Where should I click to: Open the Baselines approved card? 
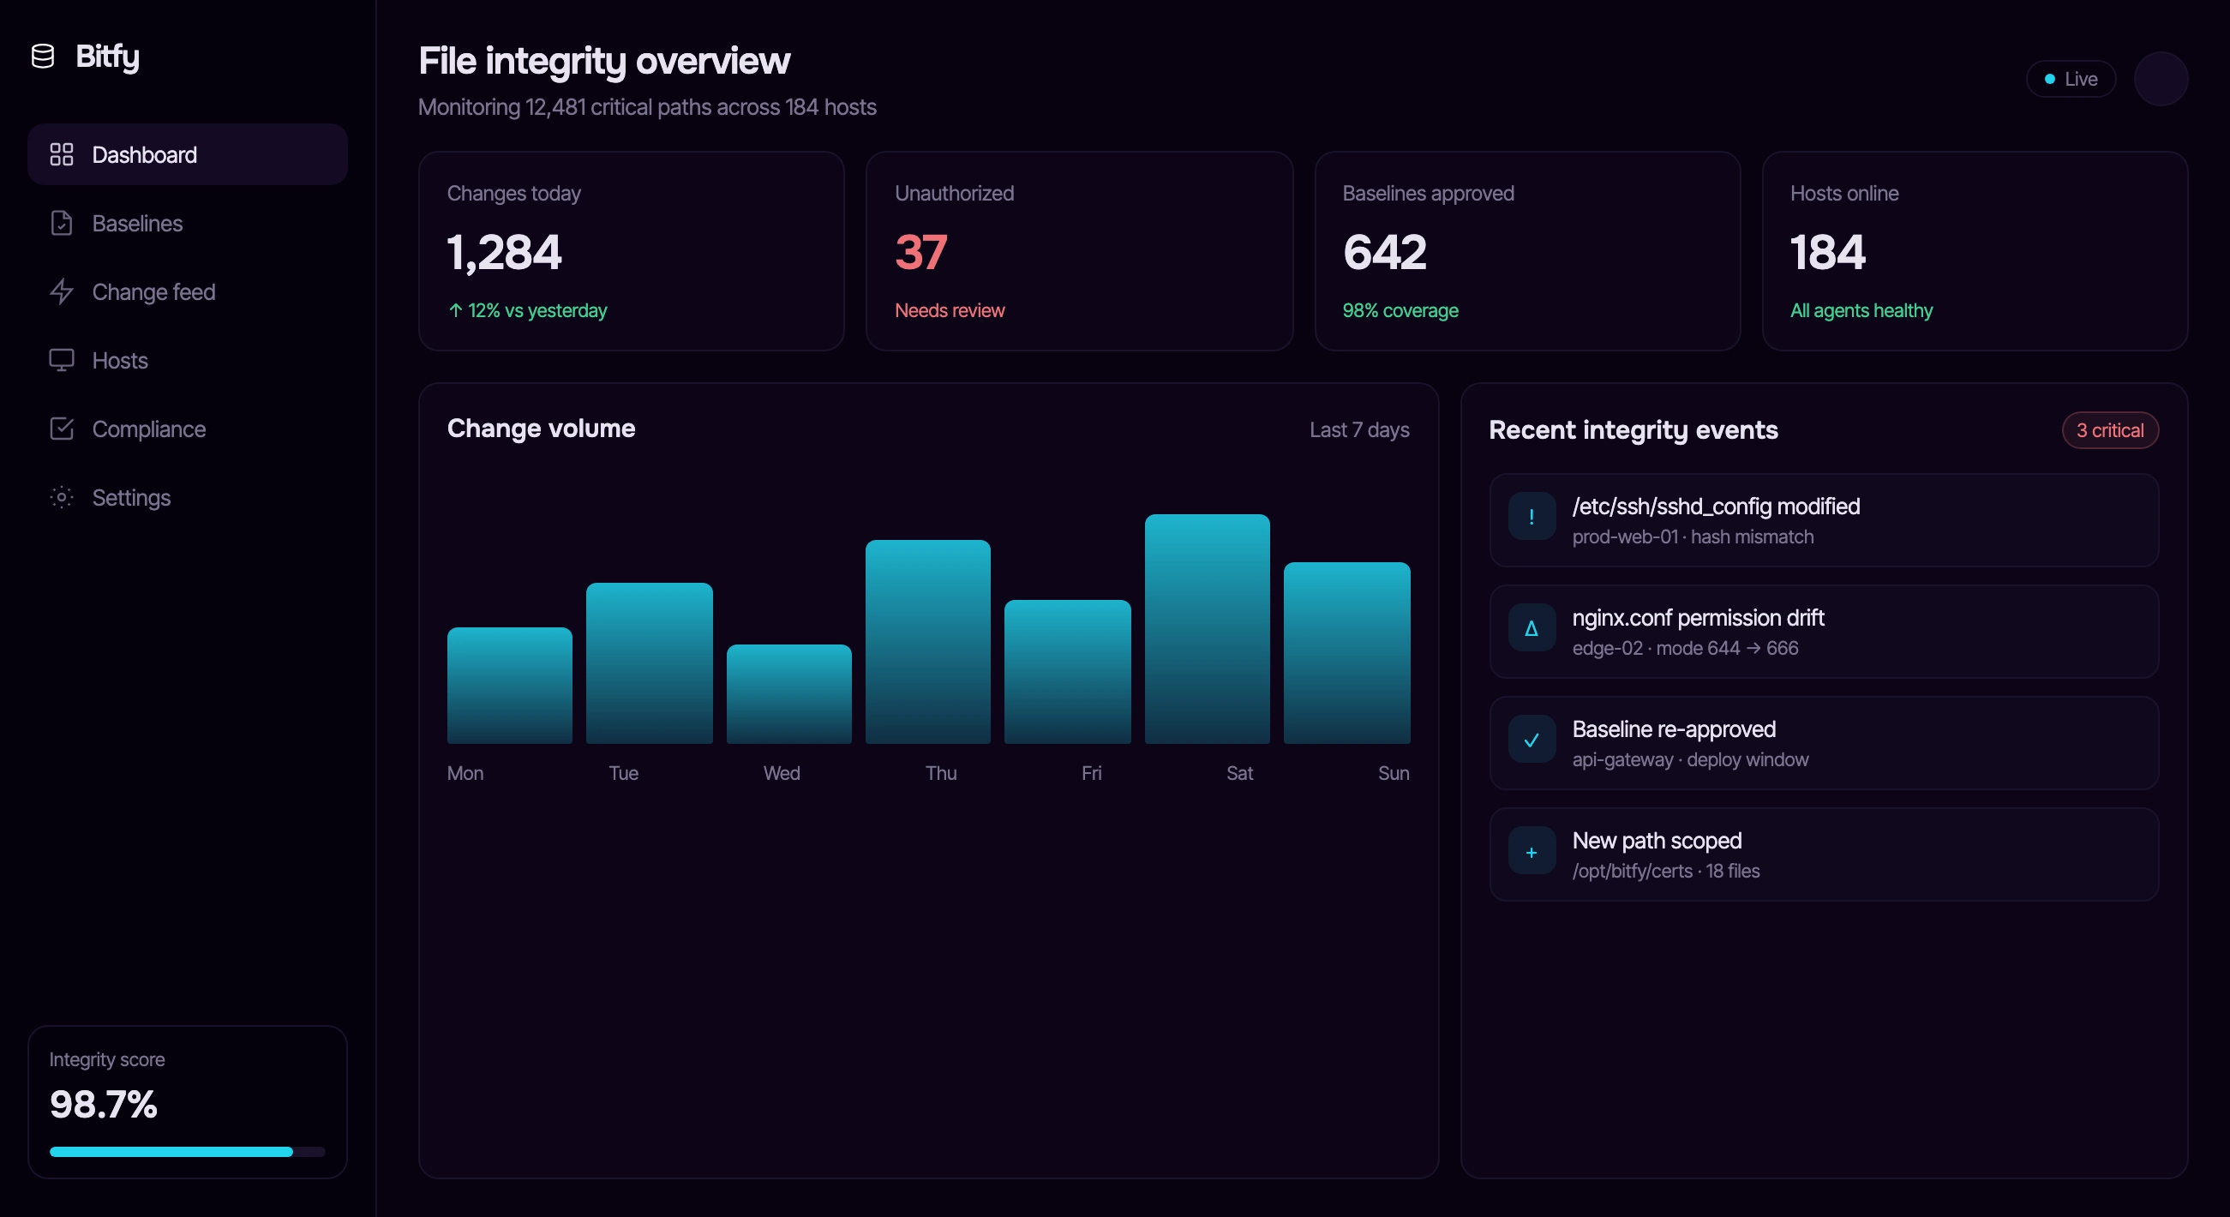[x=1527, y=251]
